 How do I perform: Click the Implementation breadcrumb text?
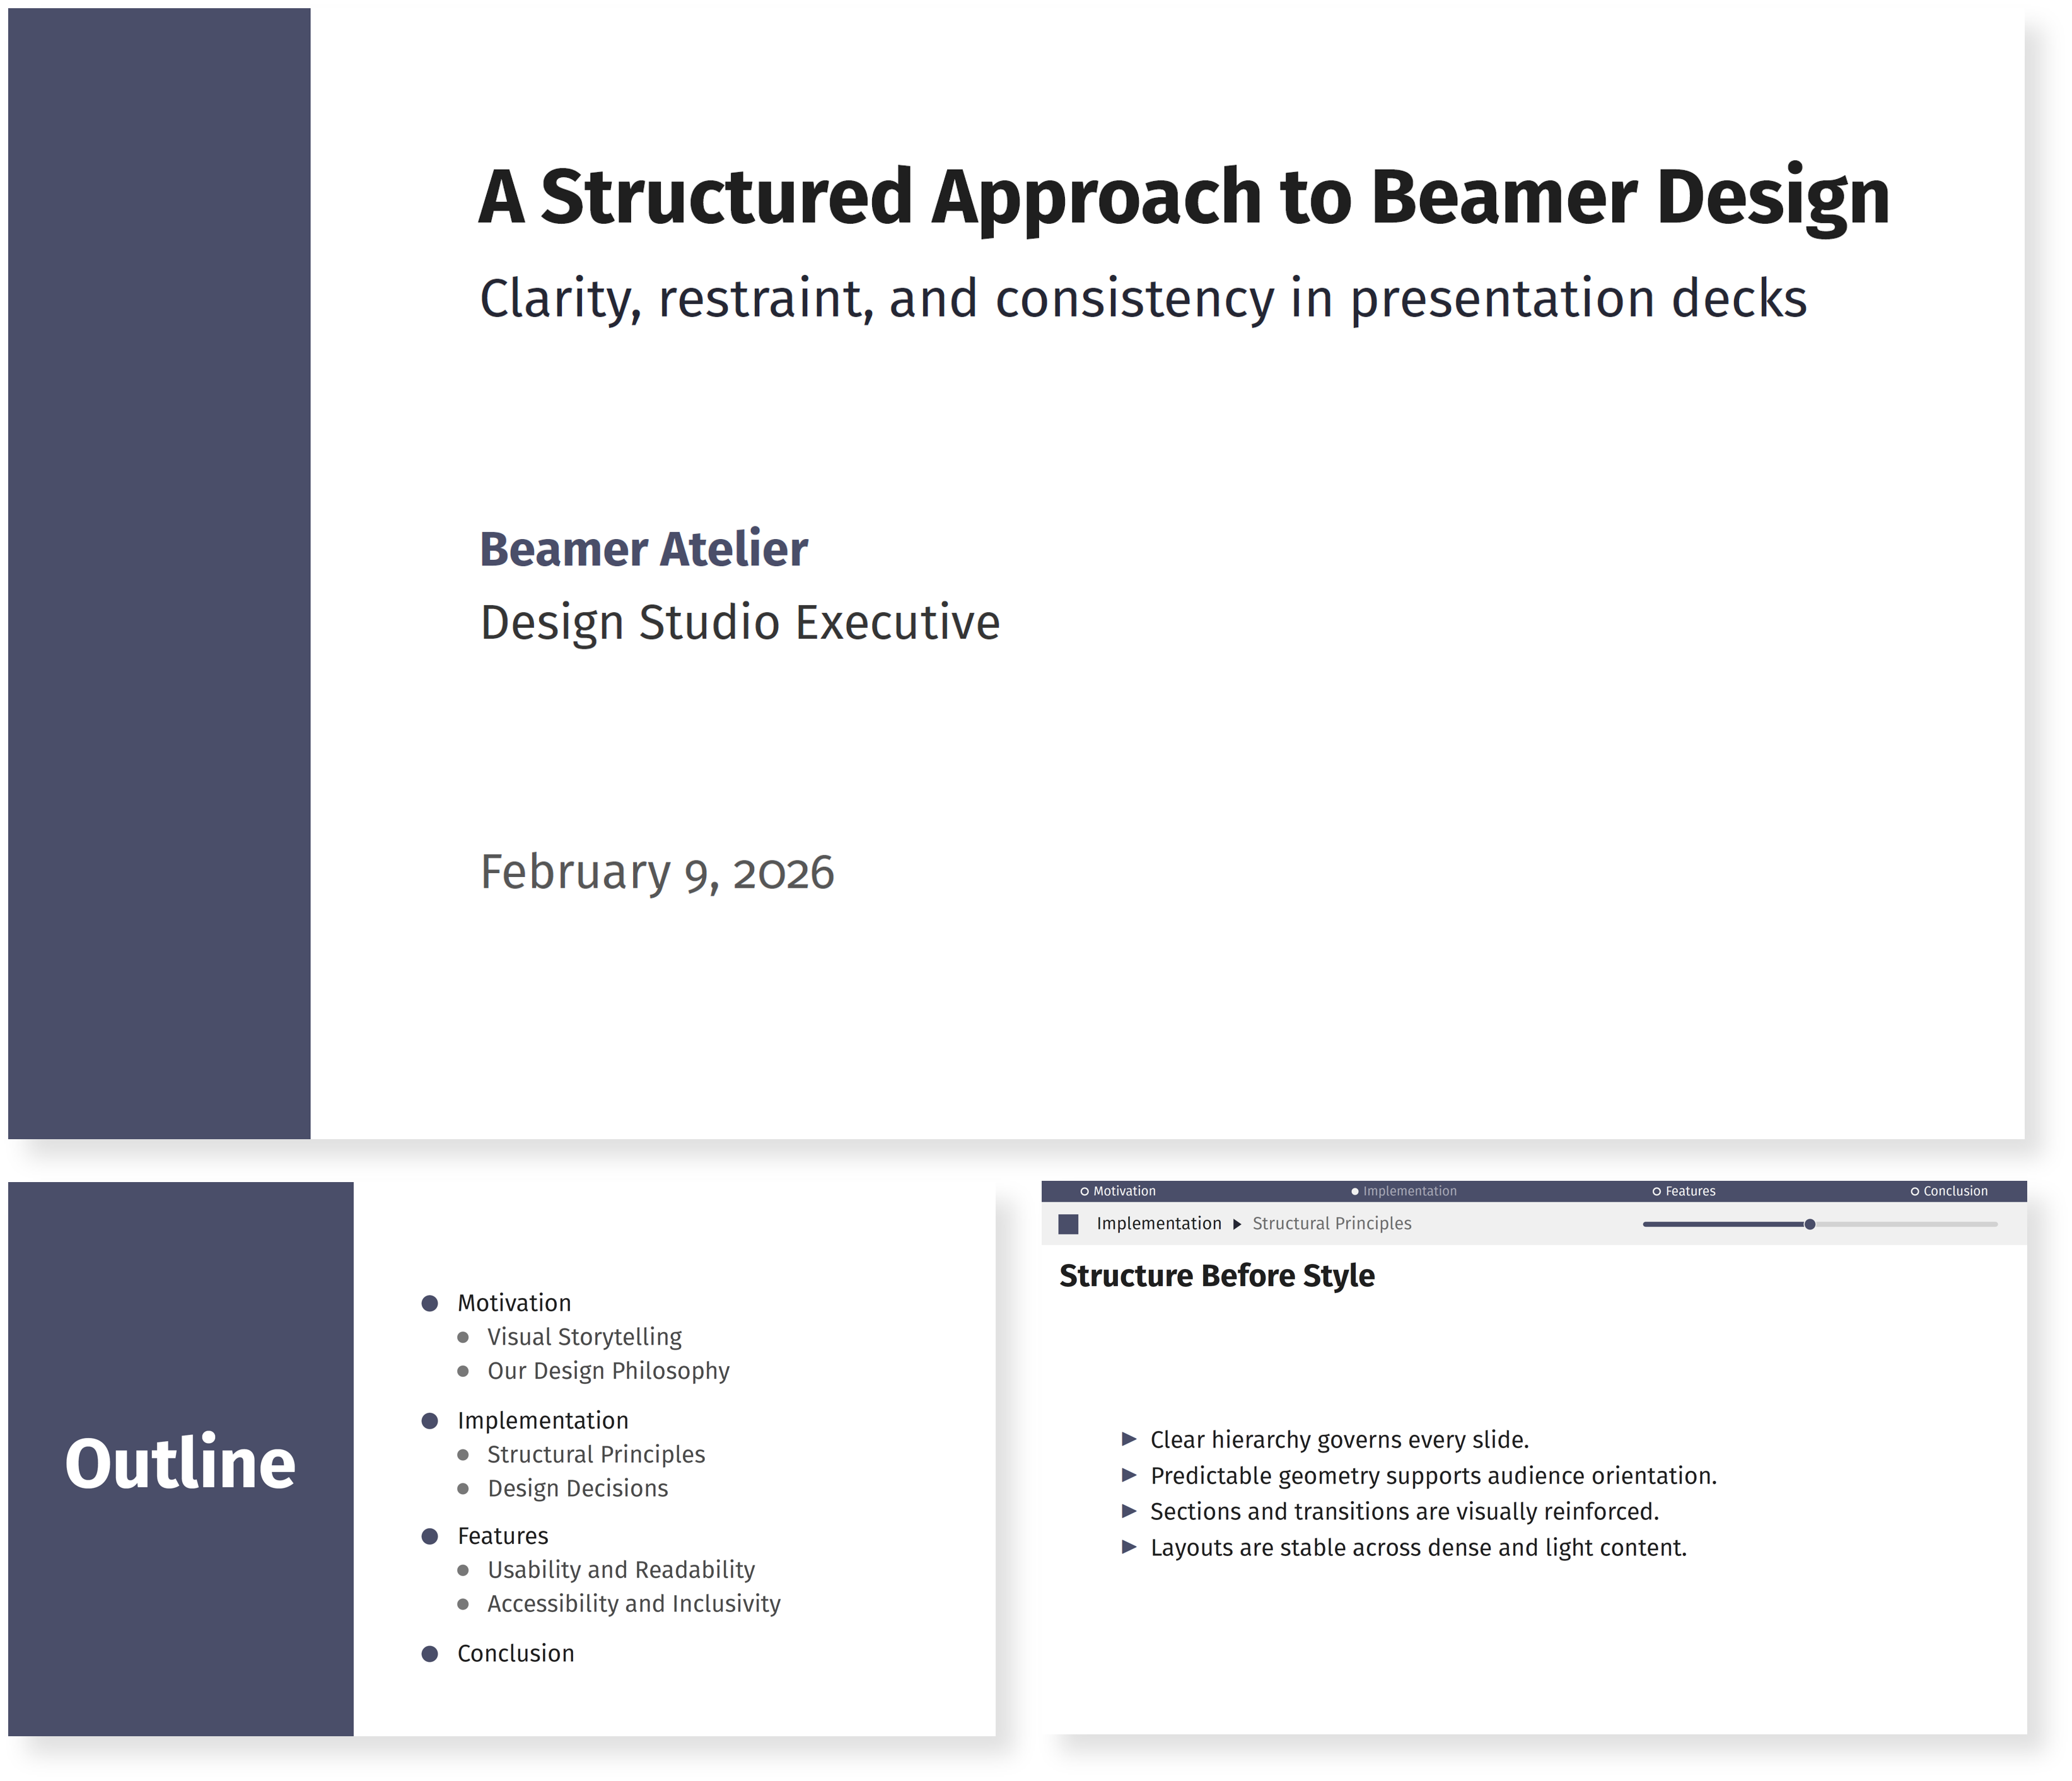click(x=1159, y=1223)
